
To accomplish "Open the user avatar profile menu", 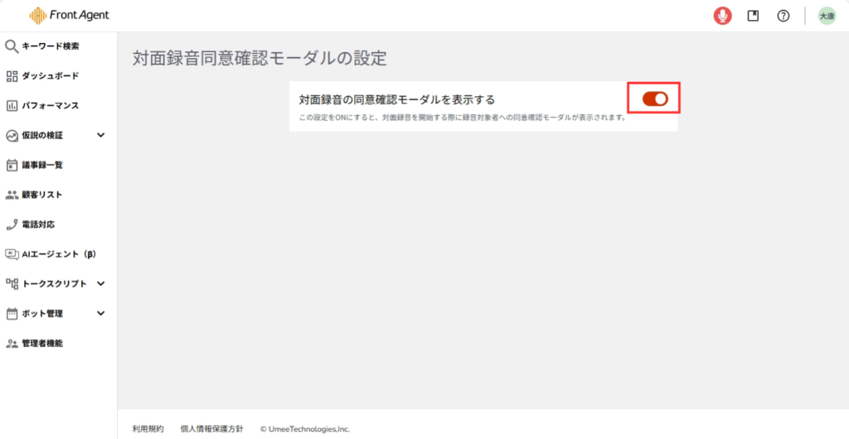I will (x=827, y=16).
